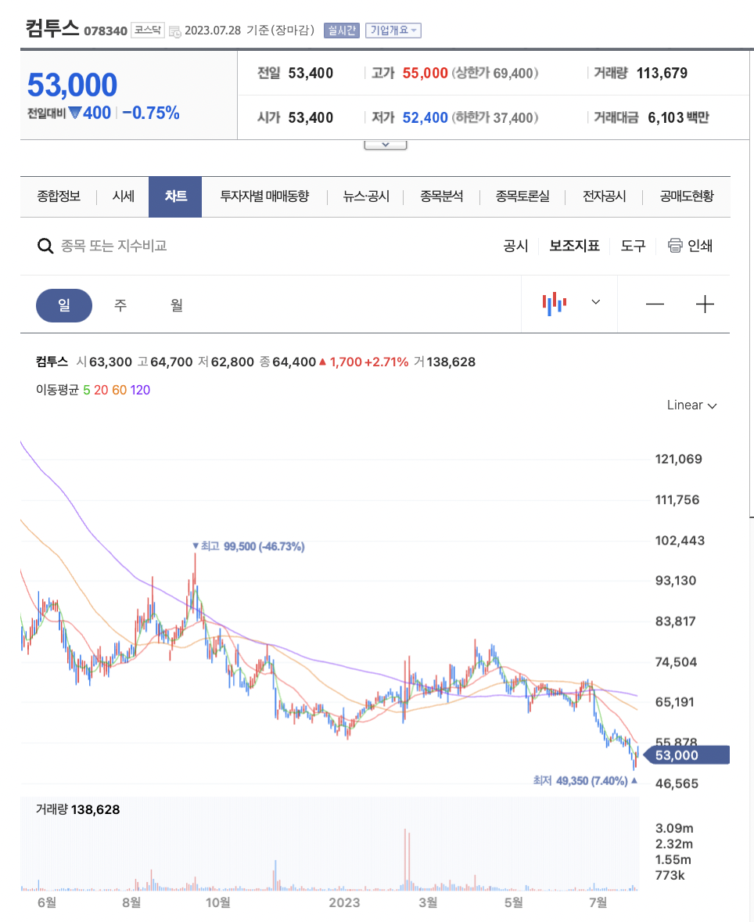Screen dimensions: 754x922
Task: Click the 120-day moving average label
Action: point(140,390)
